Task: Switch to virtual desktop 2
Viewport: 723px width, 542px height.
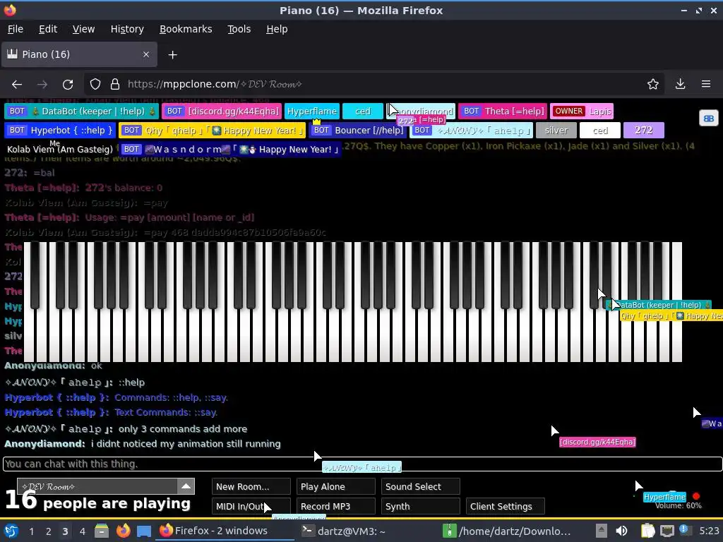Action: coord(49,531)
